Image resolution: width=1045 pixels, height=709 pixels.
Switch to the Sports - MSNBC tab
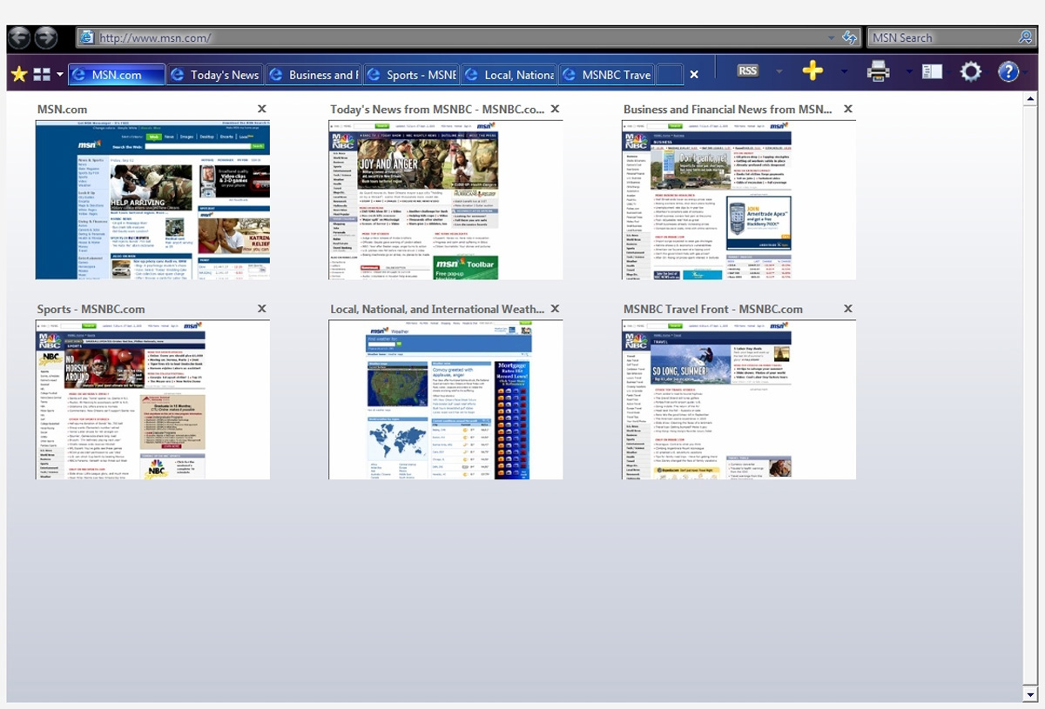(411, 75)
